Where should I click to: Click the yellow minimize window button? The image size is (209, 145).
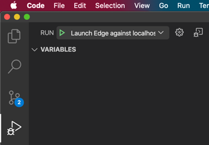[17, 17]
